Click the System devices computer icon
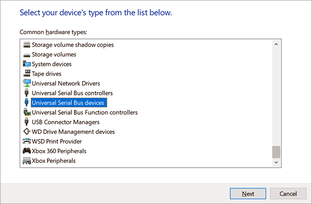The image size is (312, 204). tap(27, 64)
